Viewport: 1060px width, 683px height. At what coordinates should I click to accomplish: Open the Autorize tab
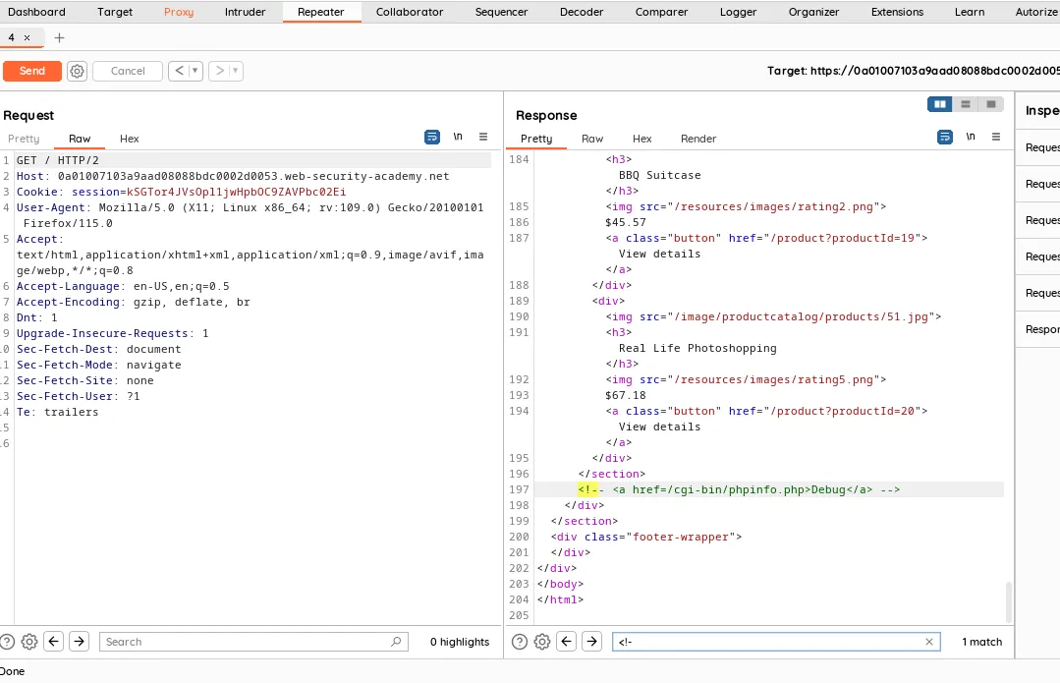coord(1035,12)
